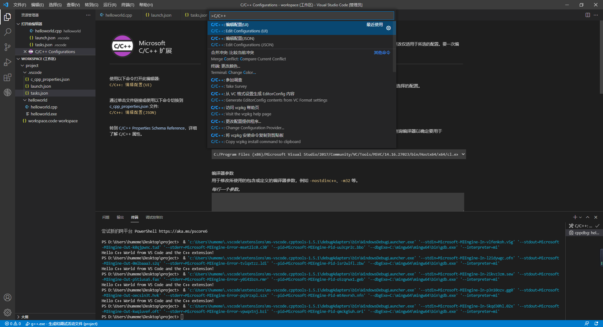Viewport: 603px width, 327px height.
Task: Select Generate EditorConfig contents command
Action: (x=301, y=97)
